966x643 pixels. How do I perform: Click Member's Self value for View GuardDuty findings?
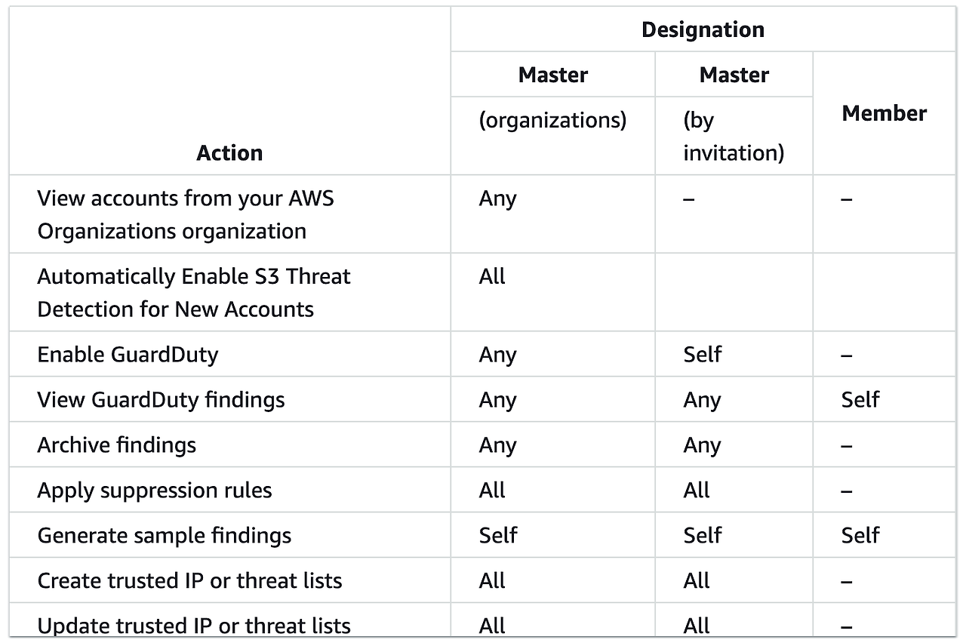pos(860,400)
